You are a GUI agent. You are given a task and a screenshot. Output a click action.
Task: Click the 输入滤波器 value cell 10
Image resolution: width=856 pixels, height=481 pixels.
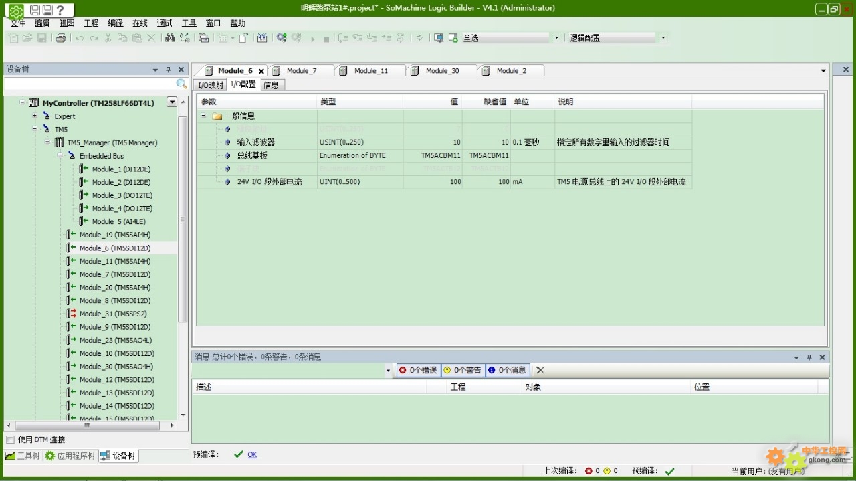(x=432, y=142)
